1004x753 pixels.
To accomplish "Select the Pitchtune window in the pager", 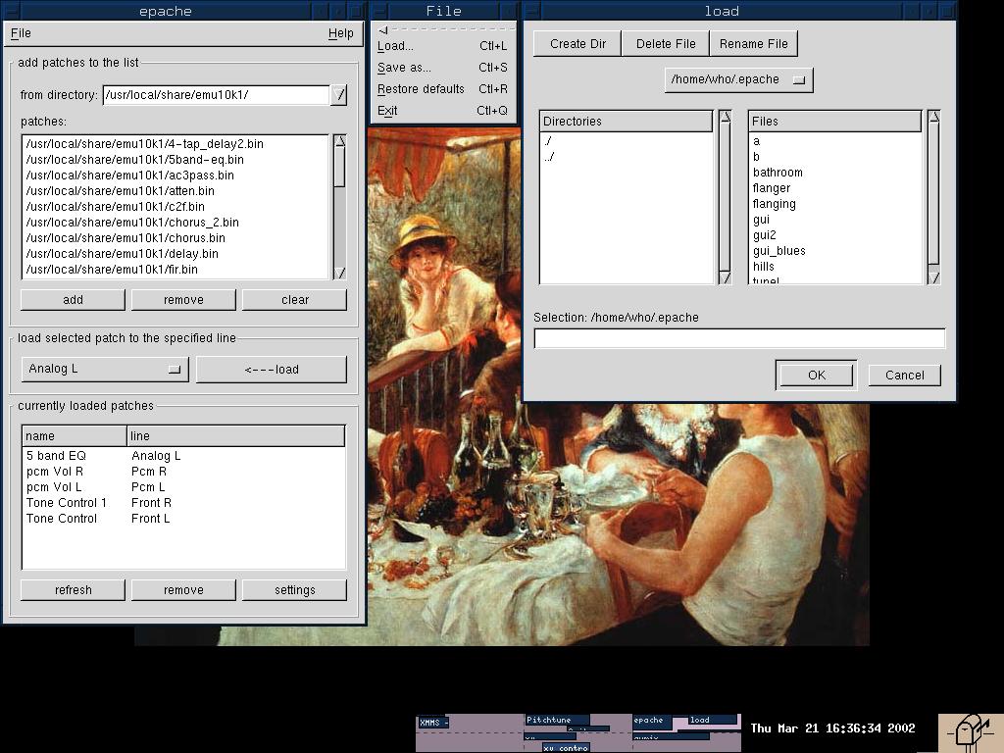I will (556, 720).
